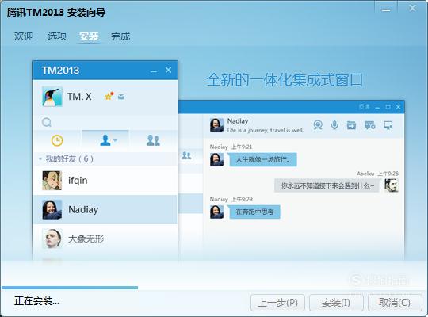Minimize the chat window

point(377,107)
